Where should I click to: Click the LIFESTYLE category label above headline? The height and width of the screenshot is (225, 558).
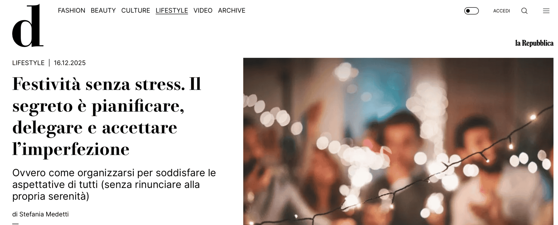pos(28,63)
